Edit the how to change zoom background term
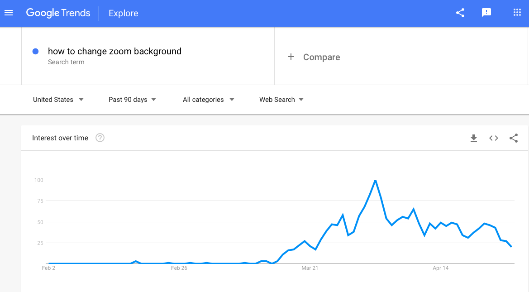Image resolution: width=529 pixels, height=292 pixels. click(114, 51)
